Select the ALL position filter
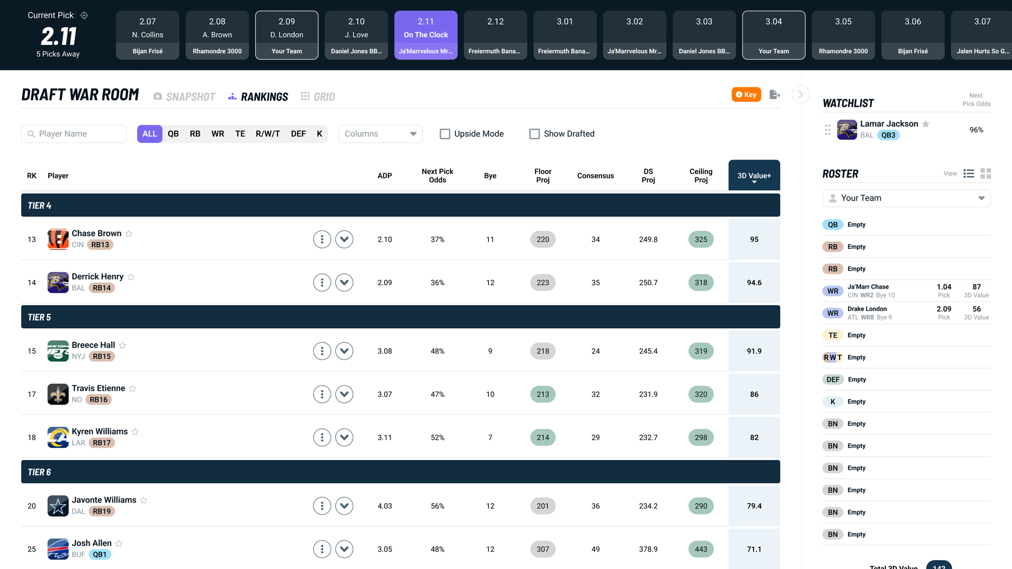This screenshot has height=569, width=1012. click(x=150, y=134)
